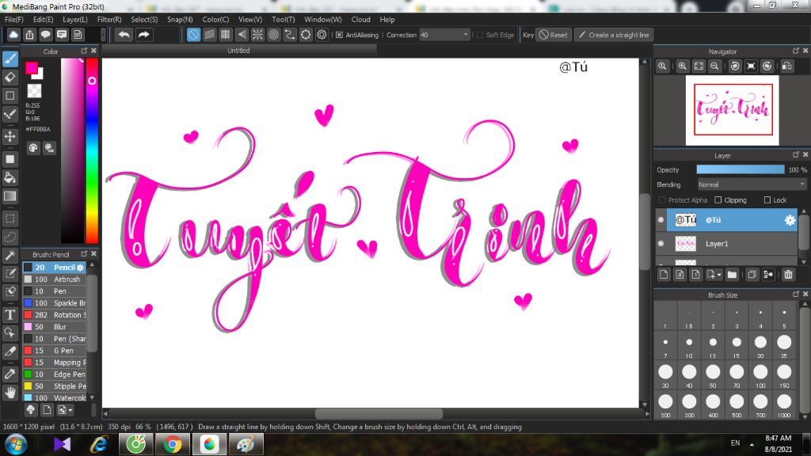Turn off snap with the snap-off icon
Image resolution: width=811 pixels, height=456 pixels.
[x=193, y=35]
